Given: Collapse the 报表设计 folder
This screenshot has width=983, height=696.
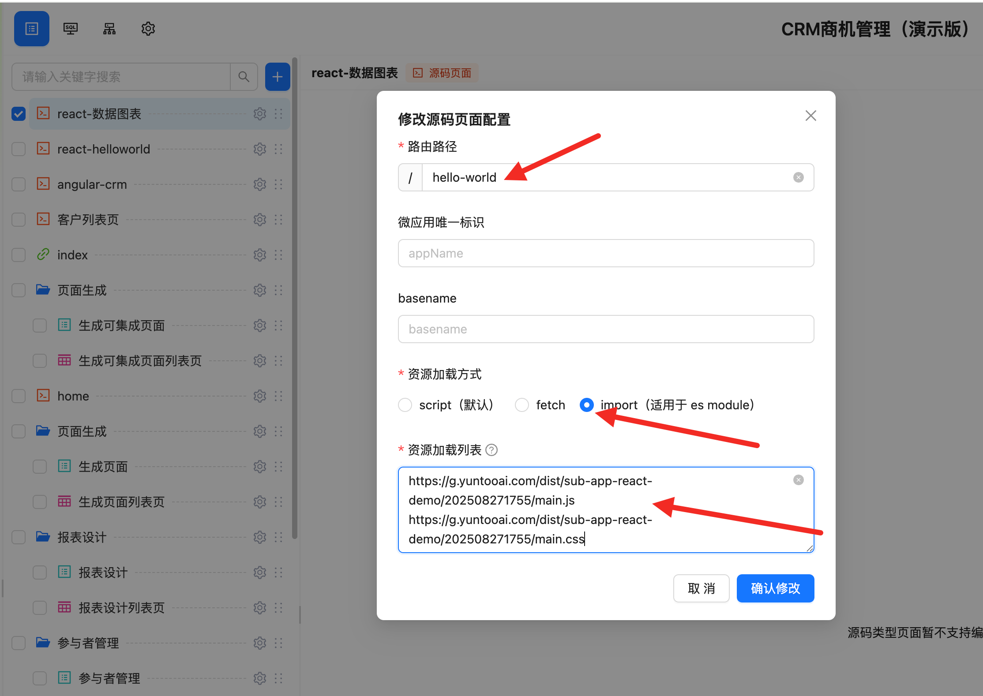Looking at the screenshot, I should tap(42, 537).
